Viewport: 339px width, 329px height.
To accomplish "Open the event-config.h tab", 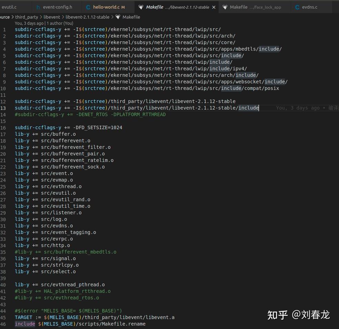I will pos(57,7).
